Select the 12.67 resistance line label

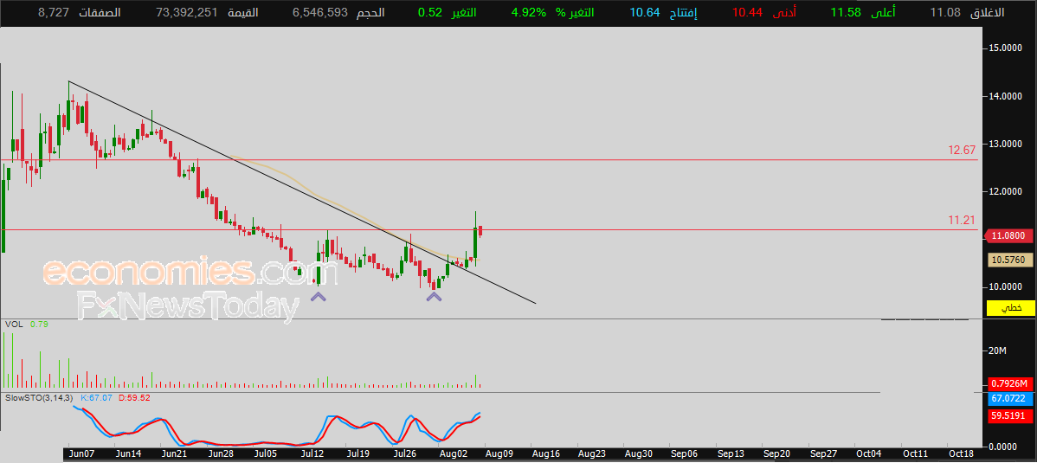(962, 150)
